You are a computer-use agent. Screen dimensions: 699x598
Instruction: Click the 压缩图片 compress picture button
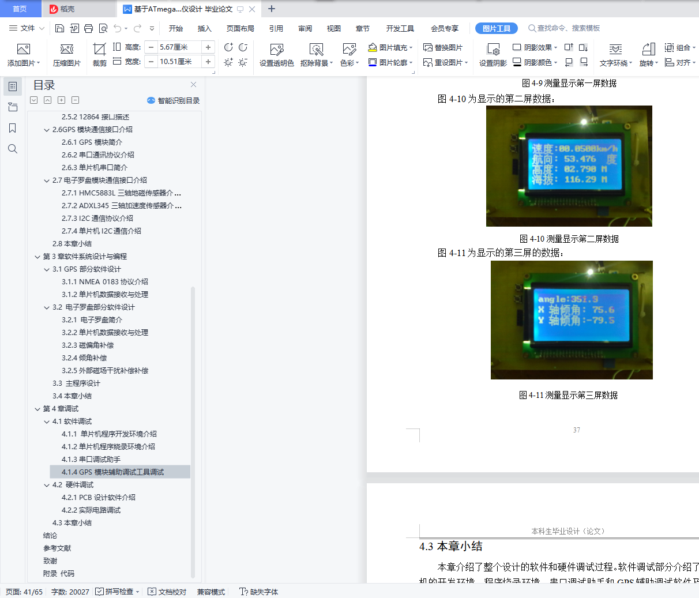(67, 55)
